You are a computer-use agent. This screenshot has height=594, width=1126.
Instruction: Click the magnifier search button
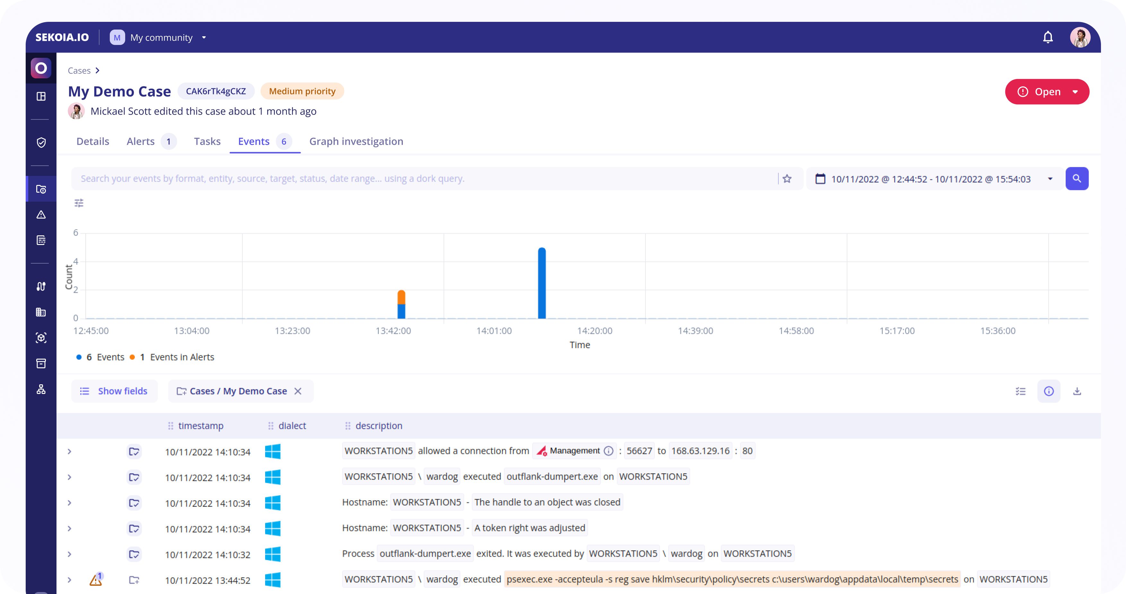pos(1077,179)
